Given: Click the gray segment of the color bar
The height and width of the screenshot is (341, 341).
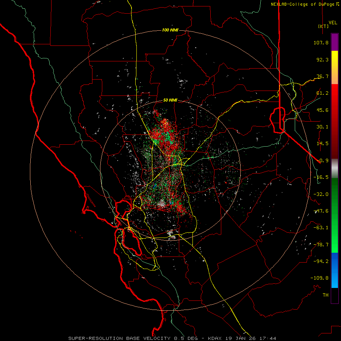Looking at the screenshot, I should [x=335, y=168].
